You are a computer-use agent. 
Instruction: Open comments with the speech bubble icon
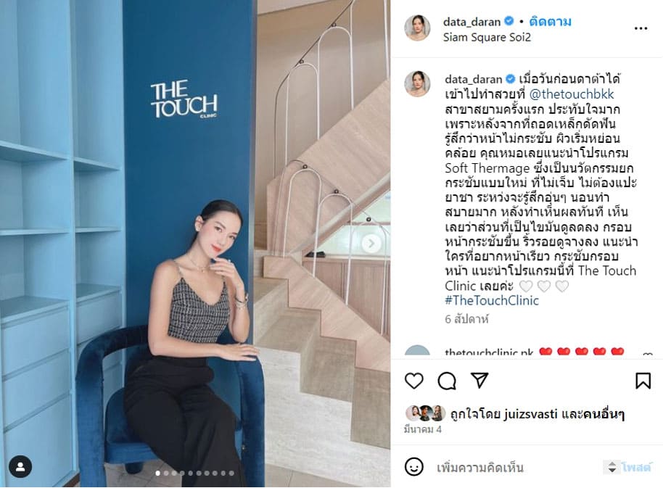447,381
